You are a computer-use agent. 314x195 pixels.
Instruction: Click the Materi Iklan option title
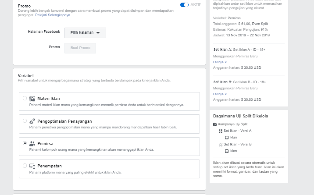49,99
